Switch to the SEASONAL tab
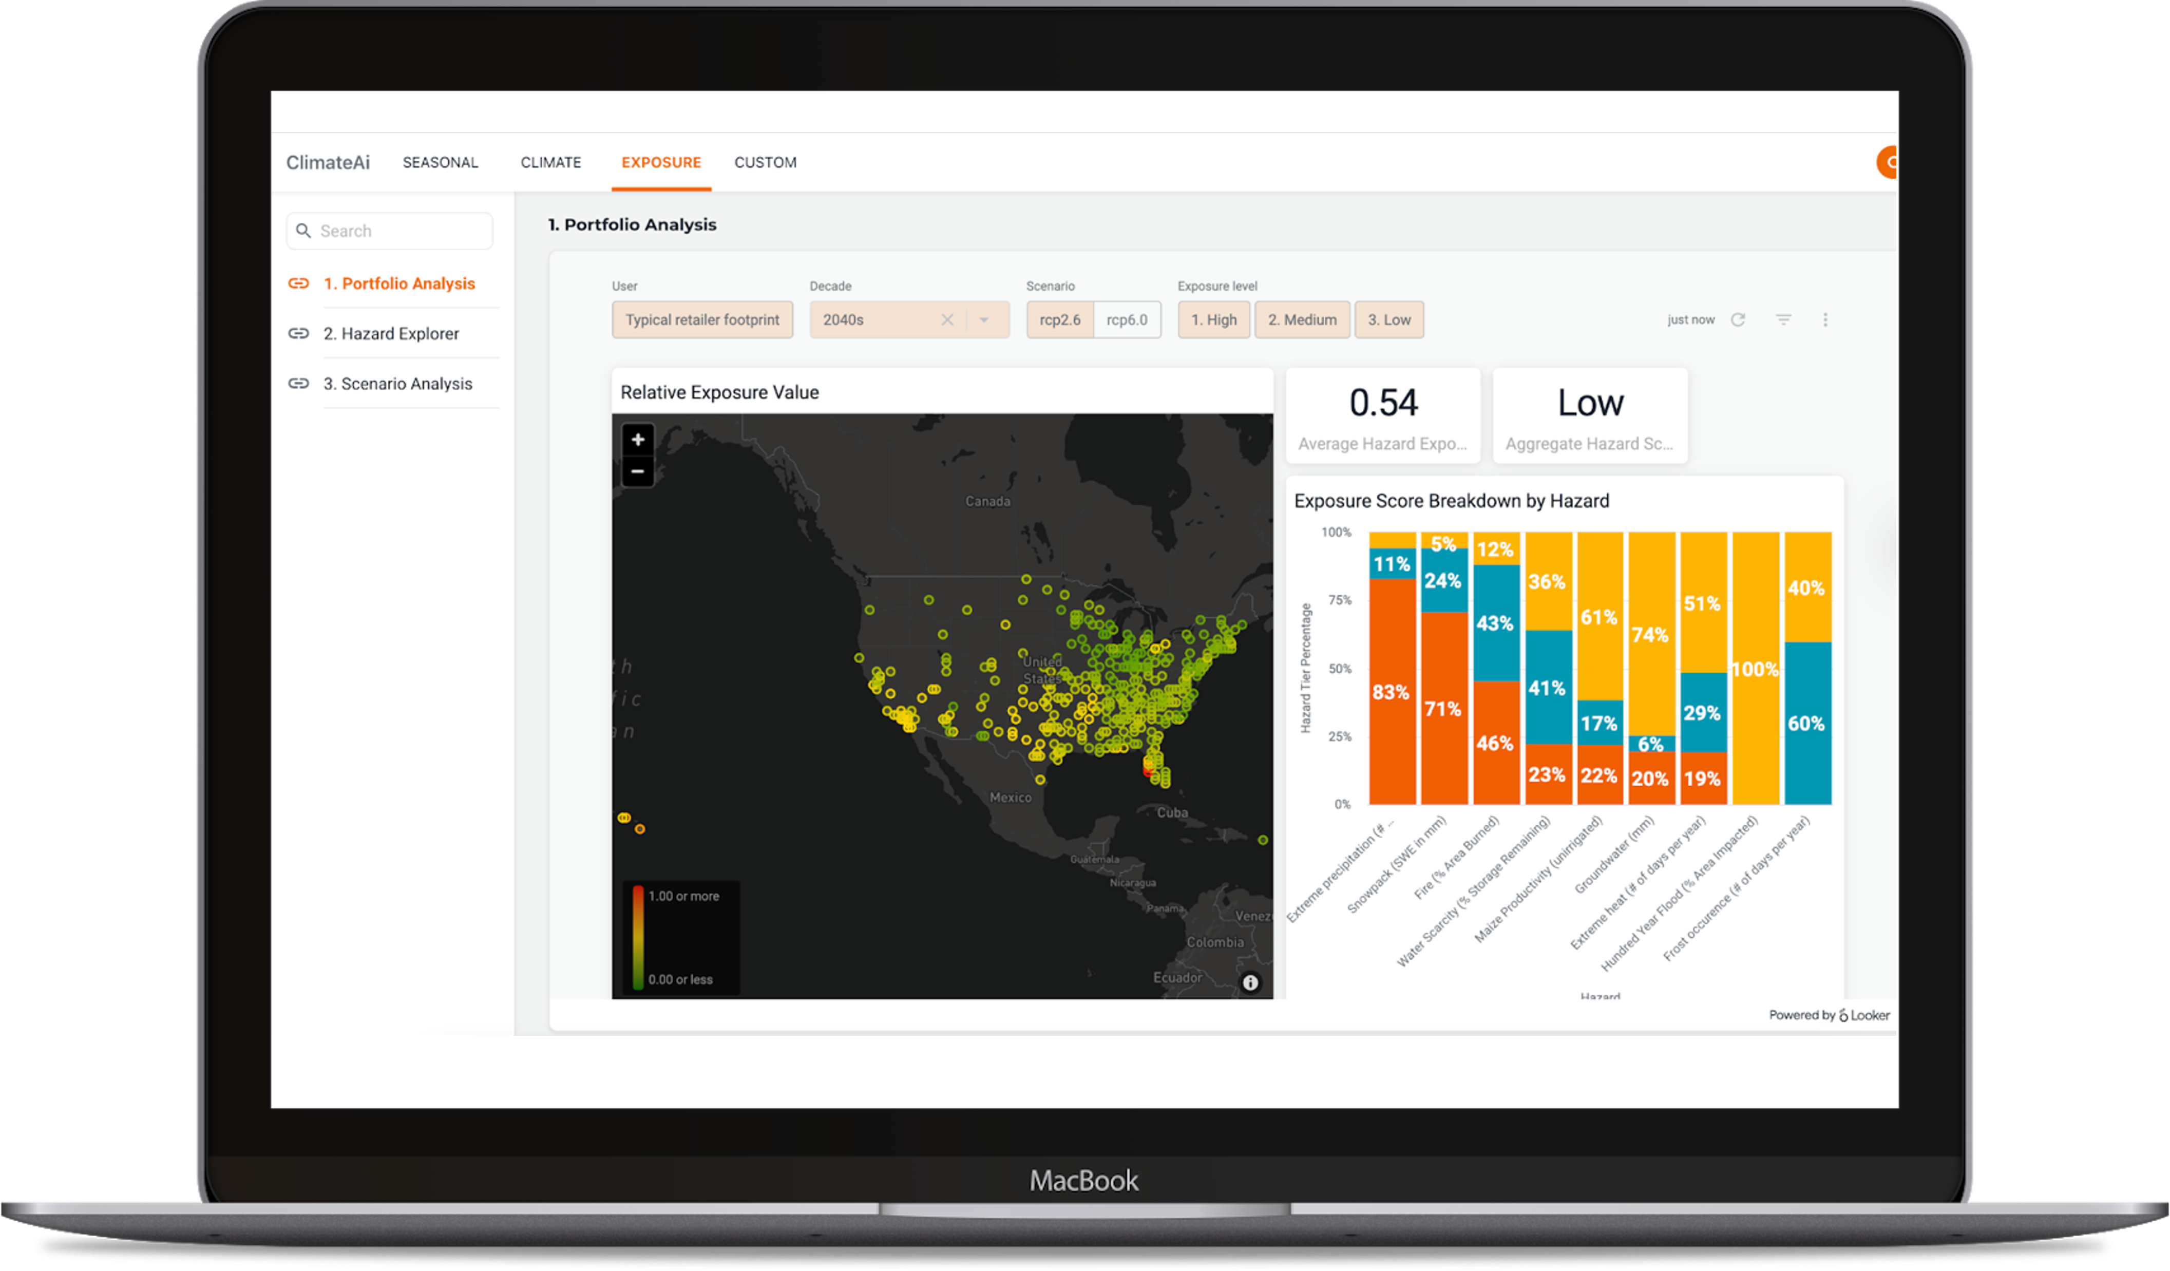Image resolution: width=2170 pixels, height=1271 pixels. (440, 162)
